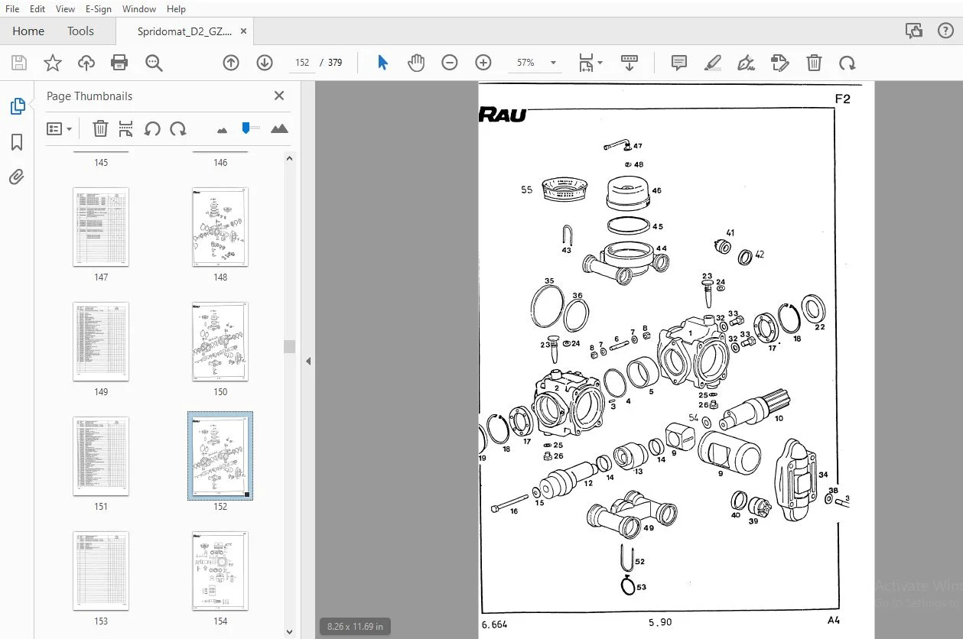This screenshot has height=639, width=963.
Task: Click the page number input field showing 152
Action: click(x=302, y=63)
